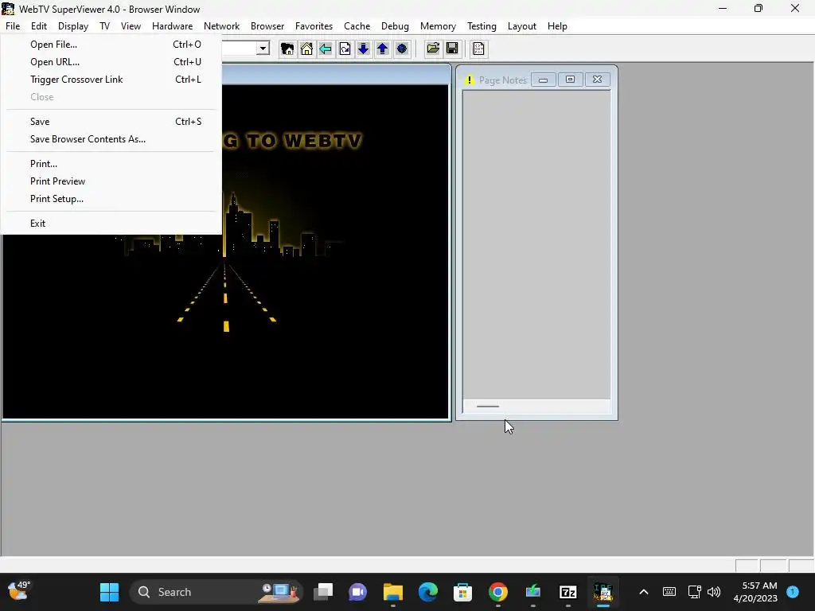Screen dimensions: 815x611
Task: Open volume control from the system tray
Action: (714, 592)
